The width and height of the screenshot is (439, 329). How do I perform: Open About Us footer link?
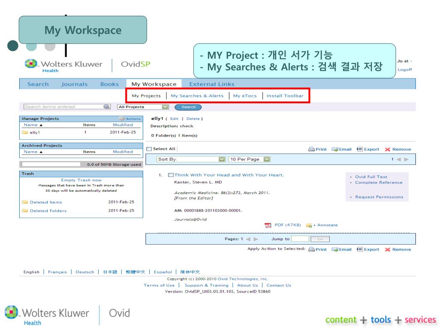[x=247, y=285]
